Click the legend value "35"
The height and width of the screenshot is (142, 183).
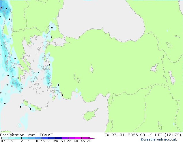click(x=69, y=141)
